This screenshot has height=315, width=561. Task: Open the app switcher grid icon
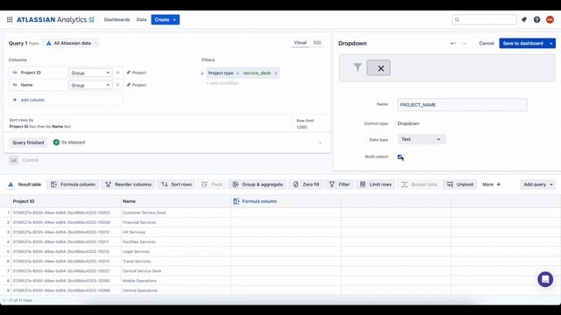[10, 19]
